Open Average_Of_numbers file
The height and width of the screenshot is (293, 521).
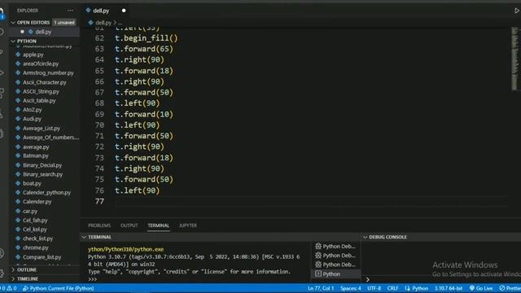click(x=50, y=138)
